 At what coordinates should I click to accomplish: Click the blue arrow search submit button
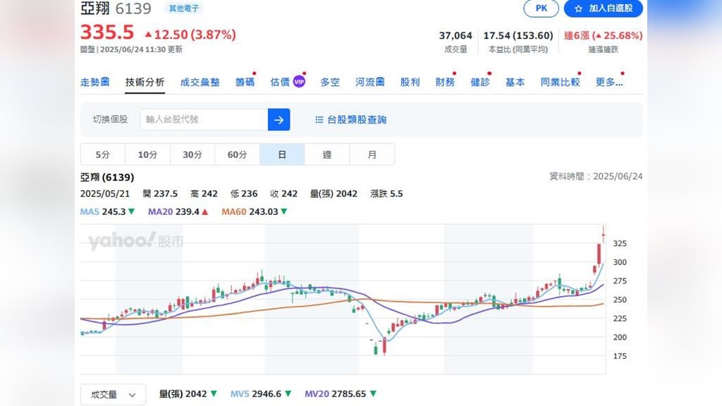tap(279, 120)
